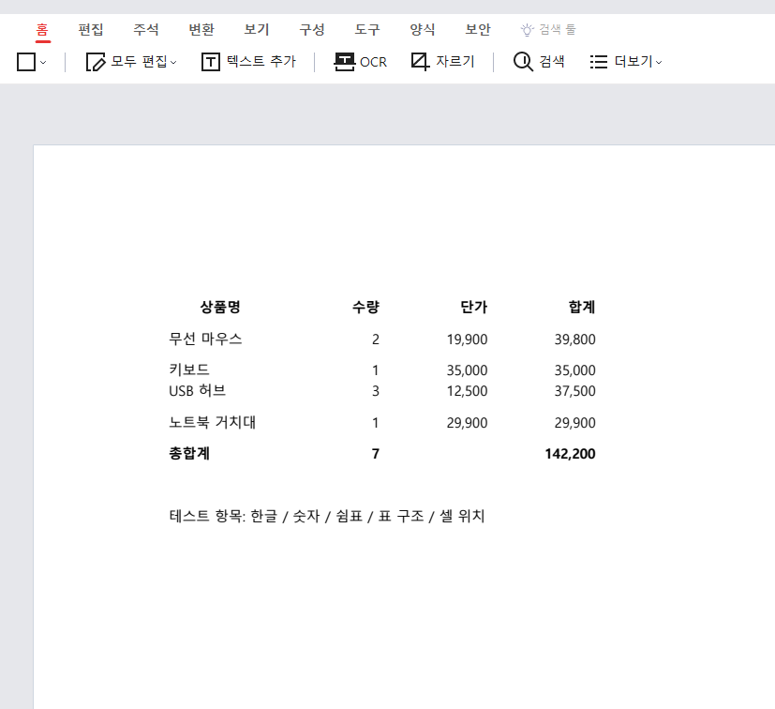This screenshot has height=709, width=775.
Task: Click the 39,800 total cell
Action: (574, 339)
